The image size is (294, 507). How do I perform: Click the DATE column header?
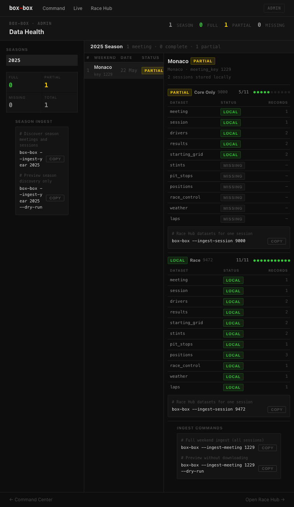coord(126,58)
